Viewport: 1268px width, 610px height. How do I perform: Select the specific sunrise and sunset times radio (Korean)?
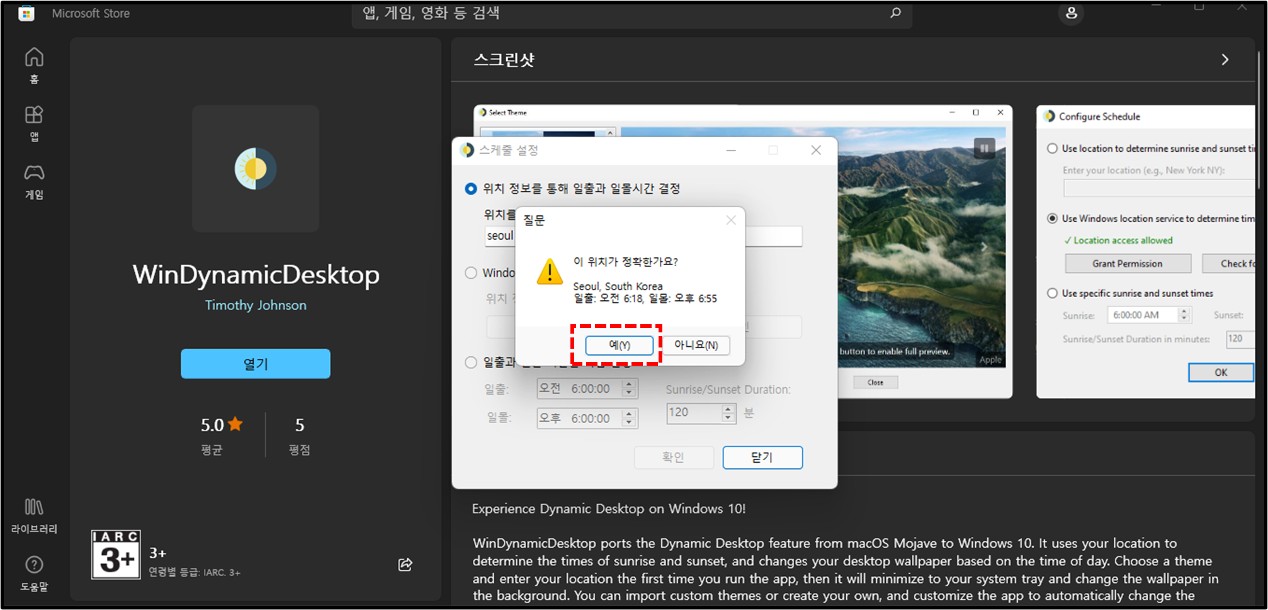coord(471,362)
